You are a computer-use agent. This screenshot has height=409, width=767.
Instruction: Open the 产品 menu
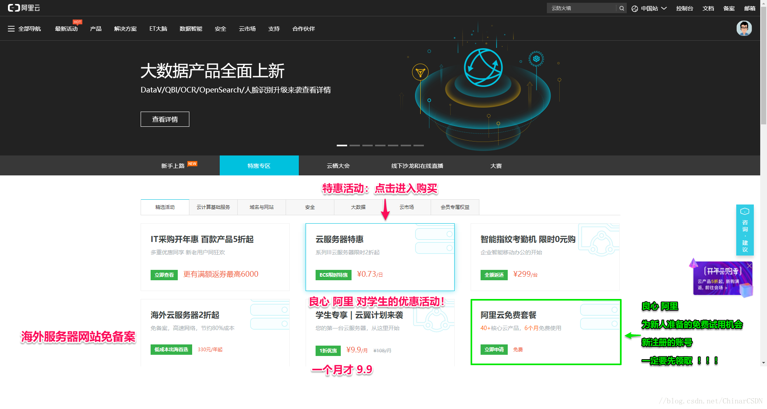[96, 29]
